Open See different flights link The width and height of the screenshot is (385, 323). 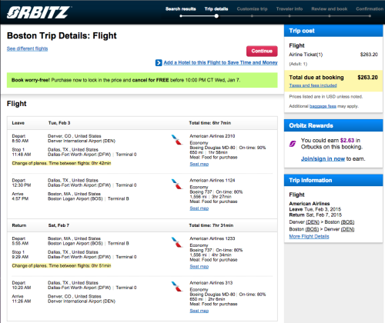27,48
